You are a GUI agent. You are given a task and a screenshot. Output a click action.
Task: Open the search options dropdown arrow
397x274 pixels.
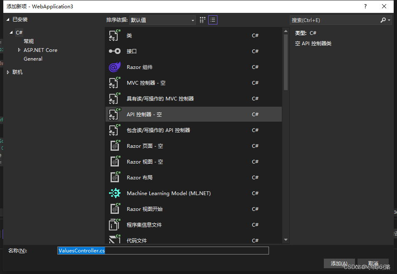pyautogui.click(x=389, y=20)
